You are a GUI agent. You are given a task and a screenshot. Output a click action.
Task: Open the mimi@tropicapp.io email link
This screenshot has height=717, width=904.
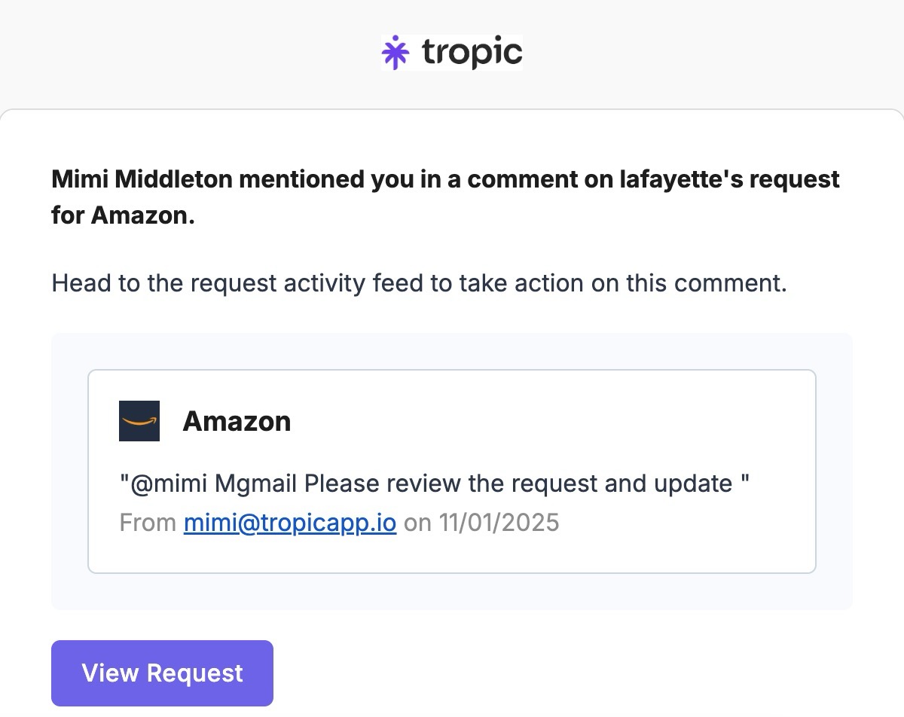coord(290,522)
